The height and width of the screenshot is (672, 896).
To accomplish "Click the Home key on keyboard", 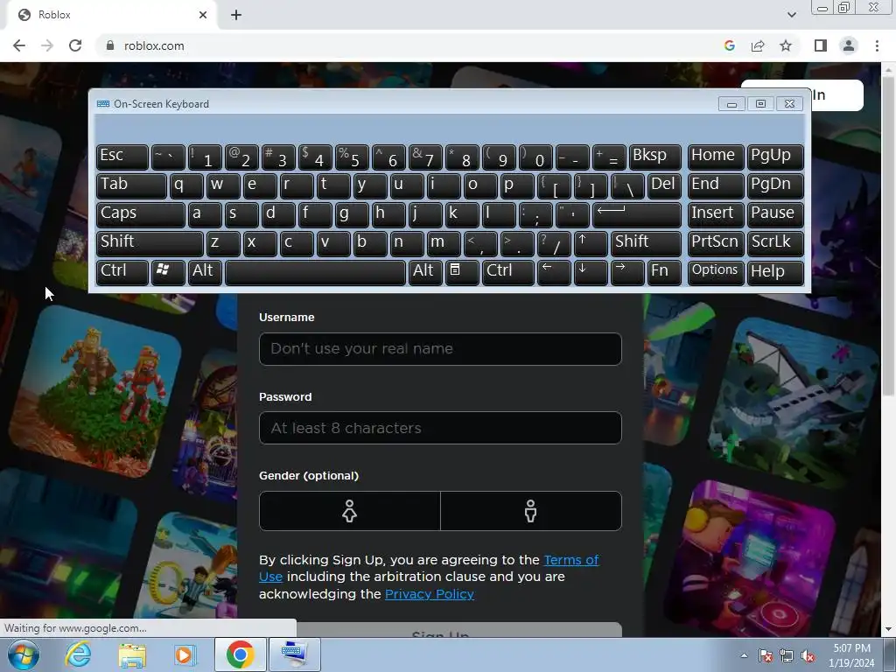I will click(716, 157).
